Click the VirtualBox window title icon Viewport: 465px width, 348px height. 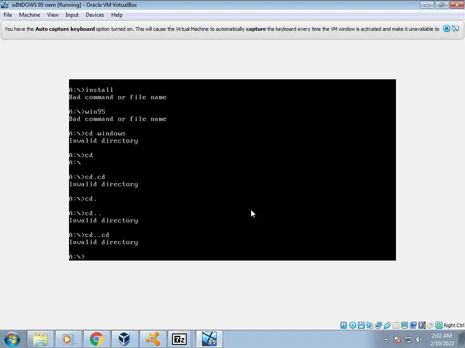pyautogui.click(x=5, y=5)
